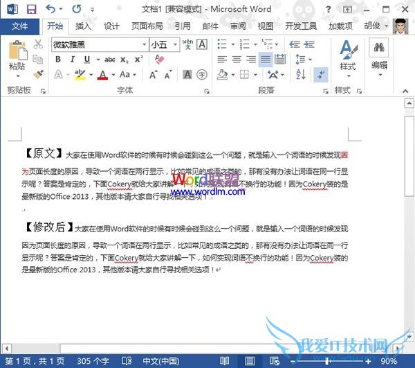Toggle bold formatting
The width and height of the screenshot is (415, 368).
(58, 59)
